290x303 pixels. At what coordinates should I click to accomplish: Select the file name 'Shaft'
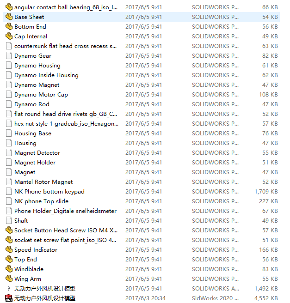(x=21, y=220)
